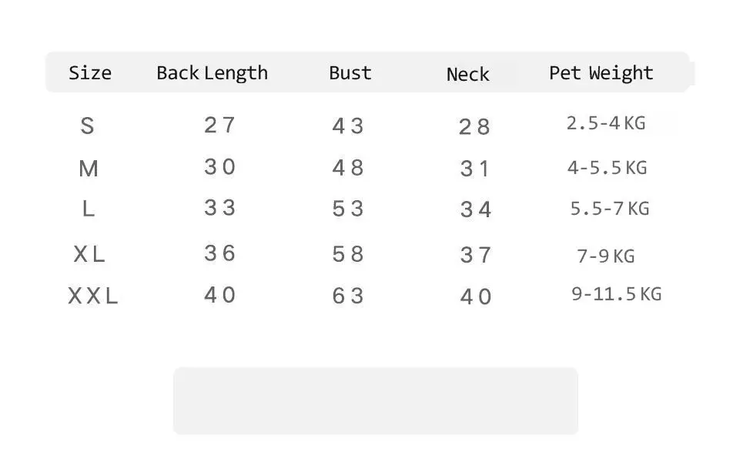This screenshot has width=733, height=469.
Task: Choose the XL size label
Action: (x=89, y=254)
